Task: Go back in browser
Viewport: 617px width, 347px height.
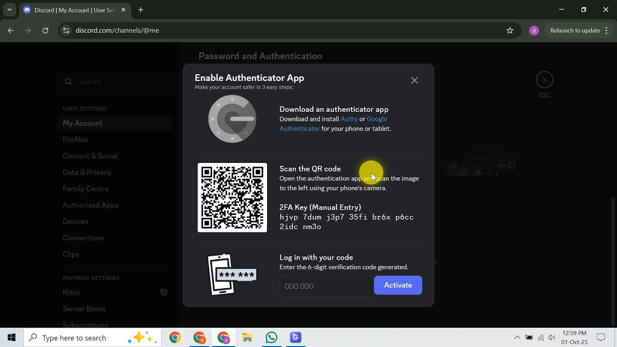Action: 11,30
